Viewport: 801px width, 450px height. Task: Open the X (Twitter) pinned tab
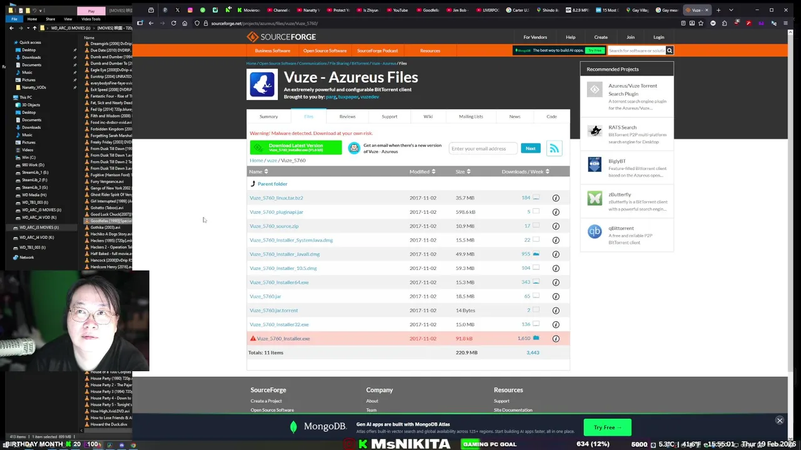coord(177,10)
